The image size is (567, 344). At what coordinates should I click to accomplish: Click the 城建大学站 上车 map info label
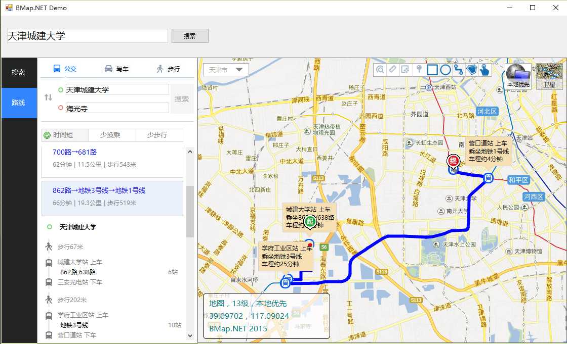[309, 217]
